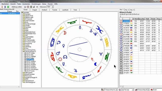Click the eraser icon beside Vorausschau database dropdown
The width and height of the screenshot is (162, 91).
click(x=136, y=90)
